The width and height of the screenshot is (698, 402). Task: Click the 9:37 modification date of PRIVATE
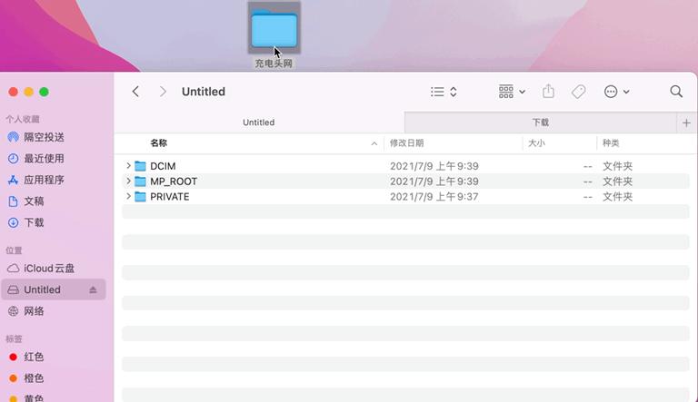coord(434,196)
